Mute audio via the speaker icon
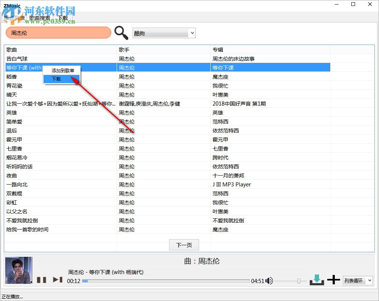 [270, 280]
